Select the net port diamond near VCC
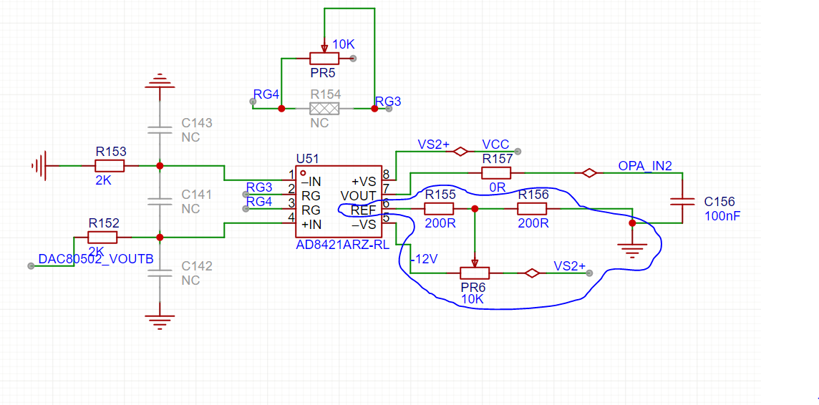The image size is (819, 405). (460, 152)
